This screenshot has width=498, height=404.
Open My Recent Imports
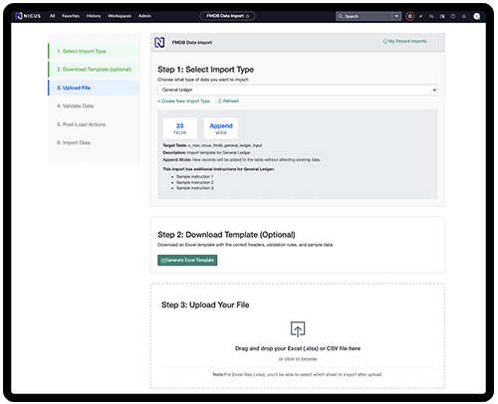coord(404,41)
